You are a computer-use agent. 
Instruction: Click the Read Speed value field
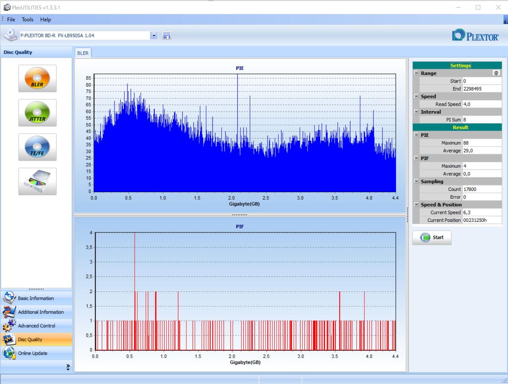point(482,104)
